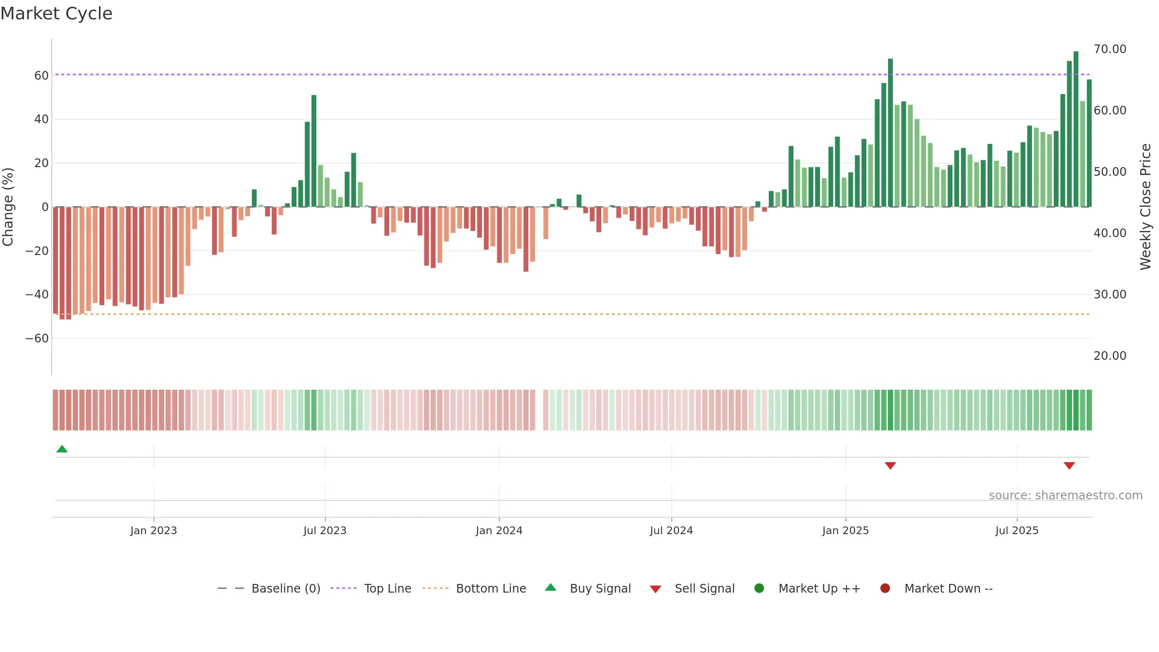Click the orange dotted Bottom Line legend swatch
The image size is (1159, 652).
435,588
